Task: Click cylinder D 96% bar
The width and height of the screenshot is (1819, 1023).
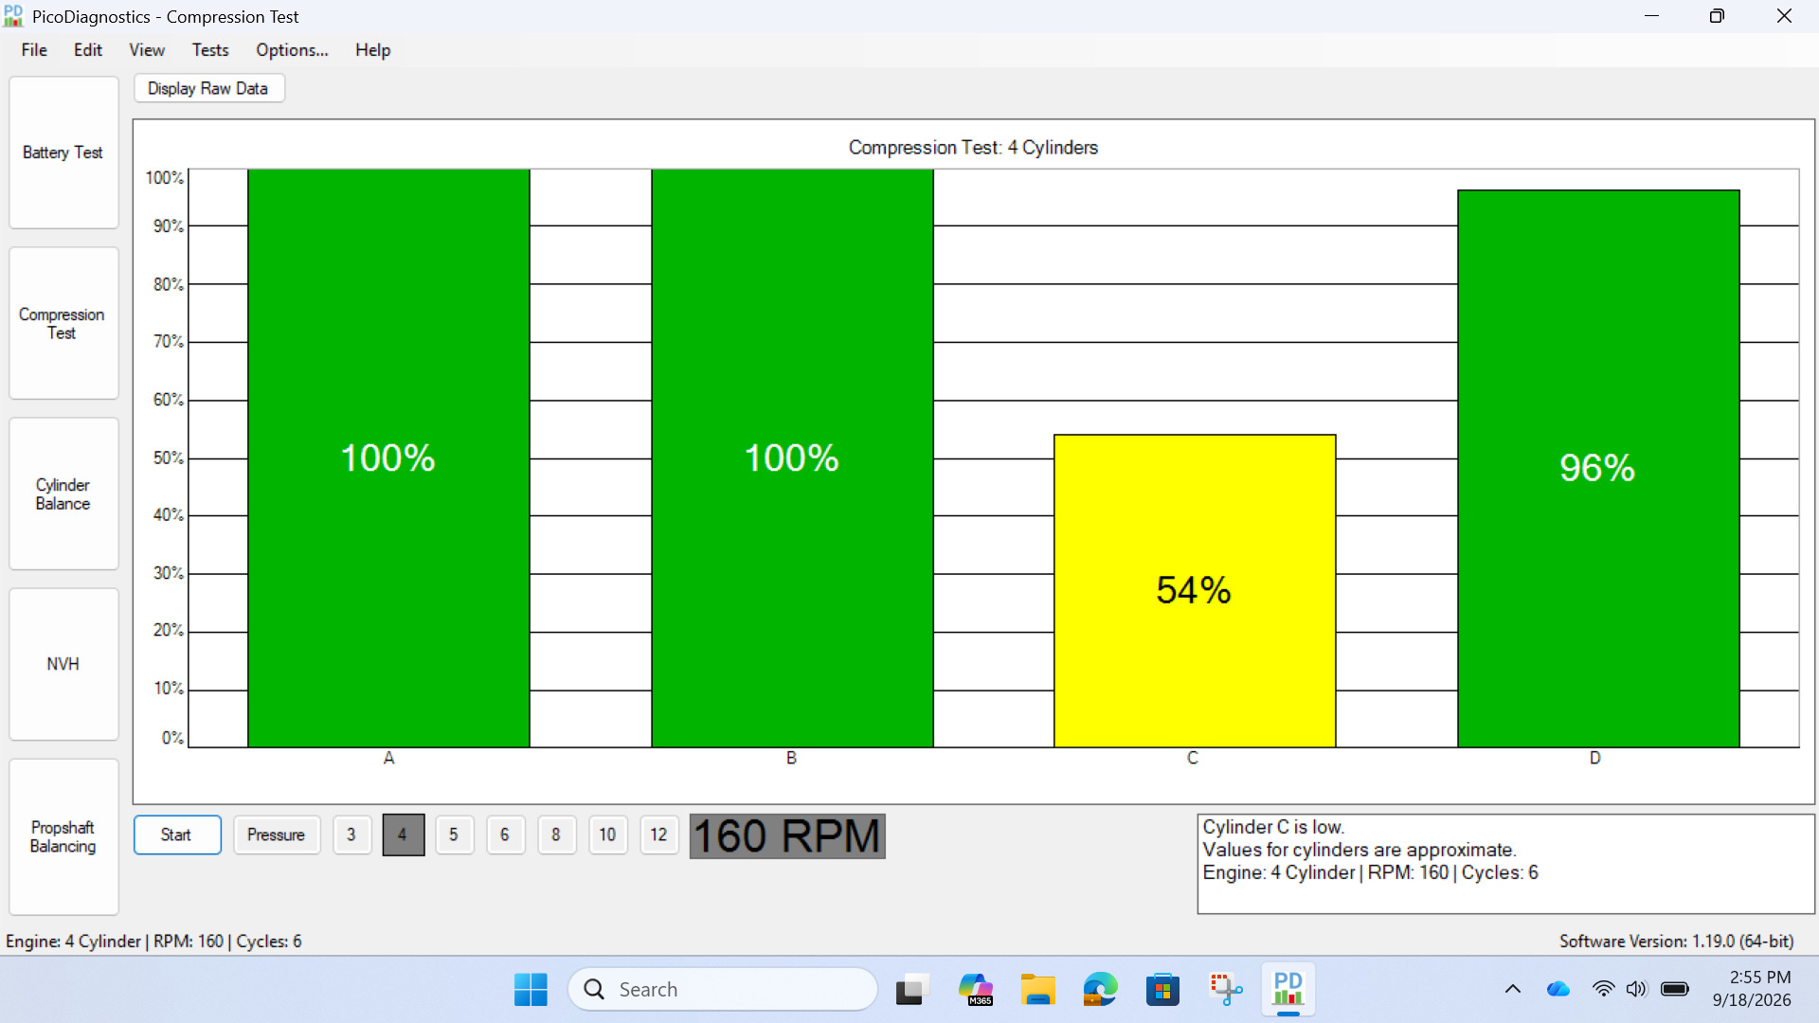Action: tap(1598, 469)
